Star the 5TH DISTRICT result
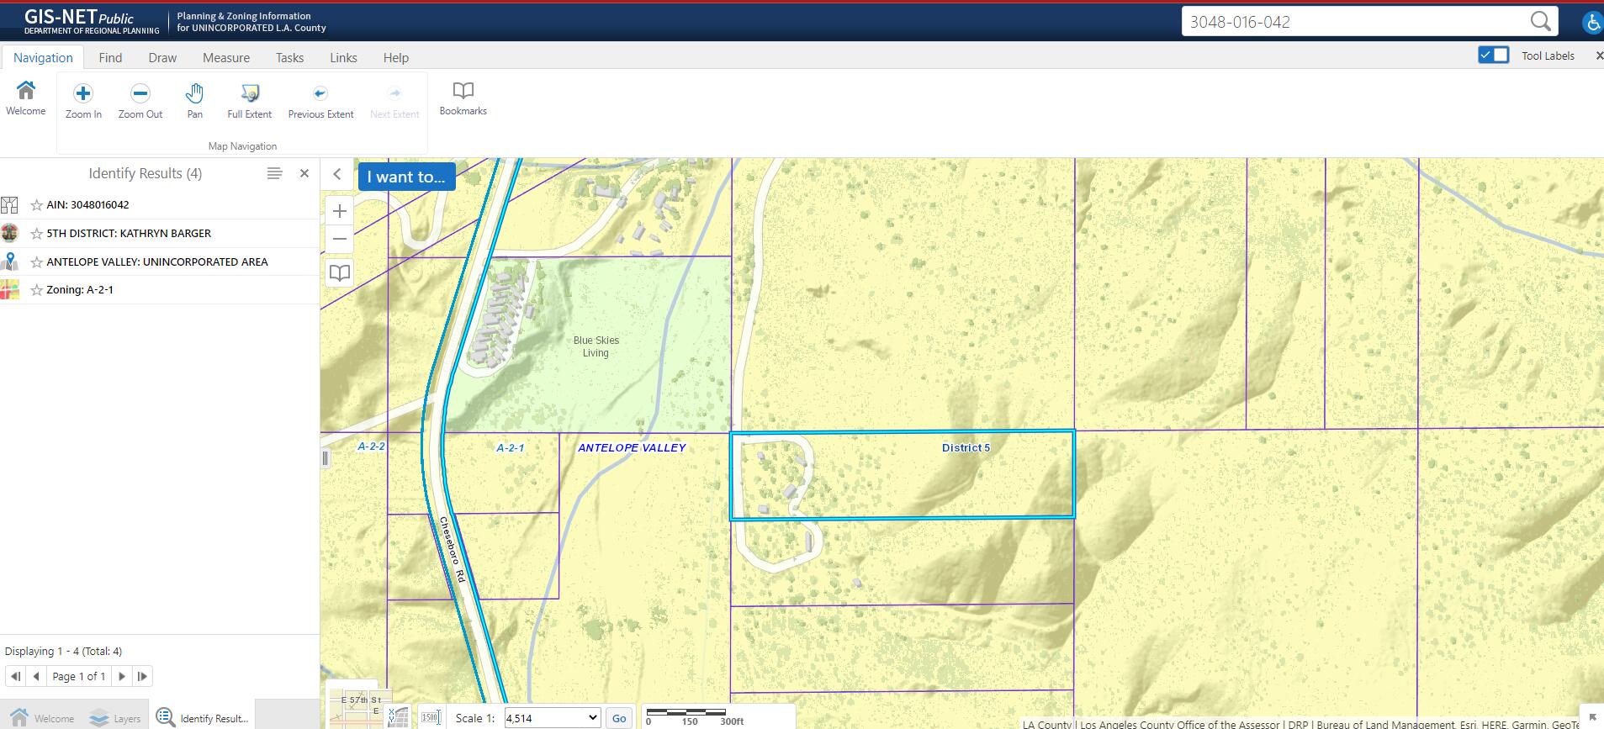This screenshot has width=1604, height=729. 36,234
